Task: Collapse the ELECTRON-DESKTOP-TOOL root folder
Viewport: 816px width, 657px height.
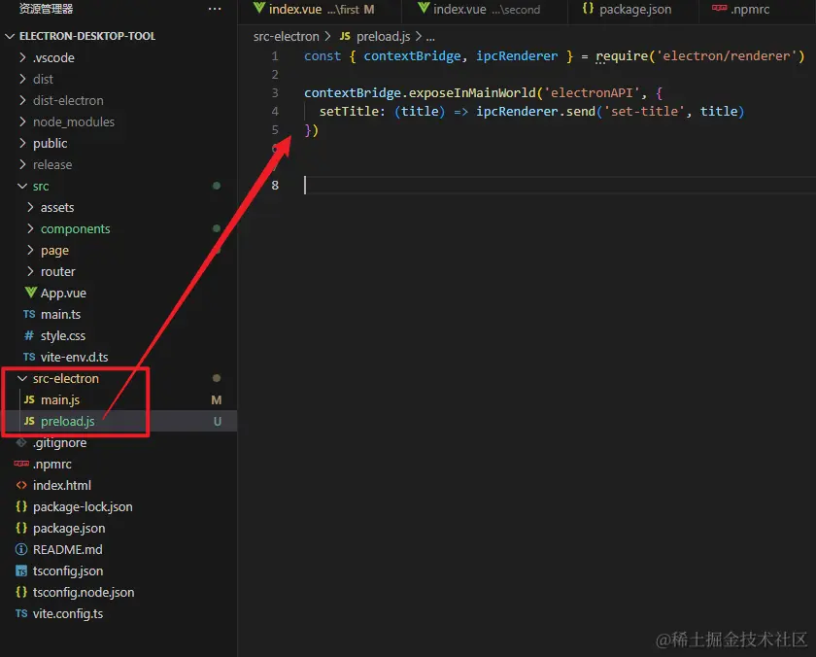Action: [x=10, y=36]
